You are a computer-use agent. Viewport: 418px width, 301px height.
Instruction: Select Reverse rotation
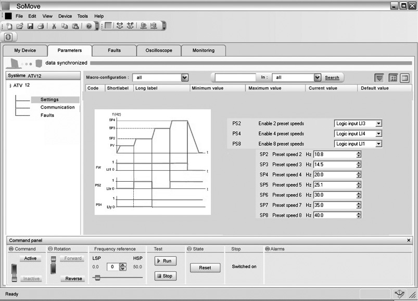73,278
